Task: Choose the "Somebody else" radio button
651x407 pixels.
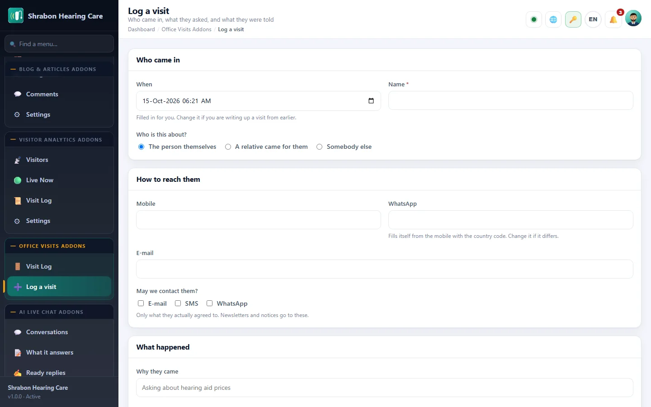Action: coord(320,147)
